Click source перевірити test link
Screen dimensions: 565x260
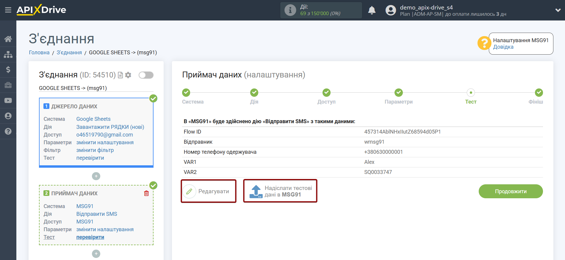point(90,158)
